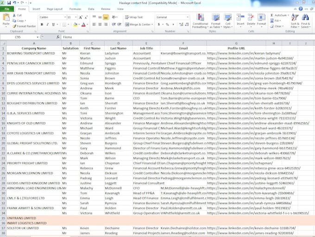This screenshot has width=315, height=237.
Task: Open the Font Color dropdown arrow
Action: 87,25
